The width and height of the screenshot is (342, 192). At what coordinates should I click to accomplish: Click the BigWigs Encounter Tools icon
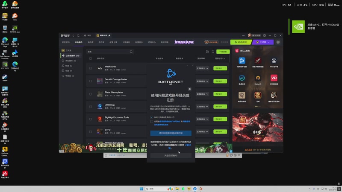click(x=100, y=119)
